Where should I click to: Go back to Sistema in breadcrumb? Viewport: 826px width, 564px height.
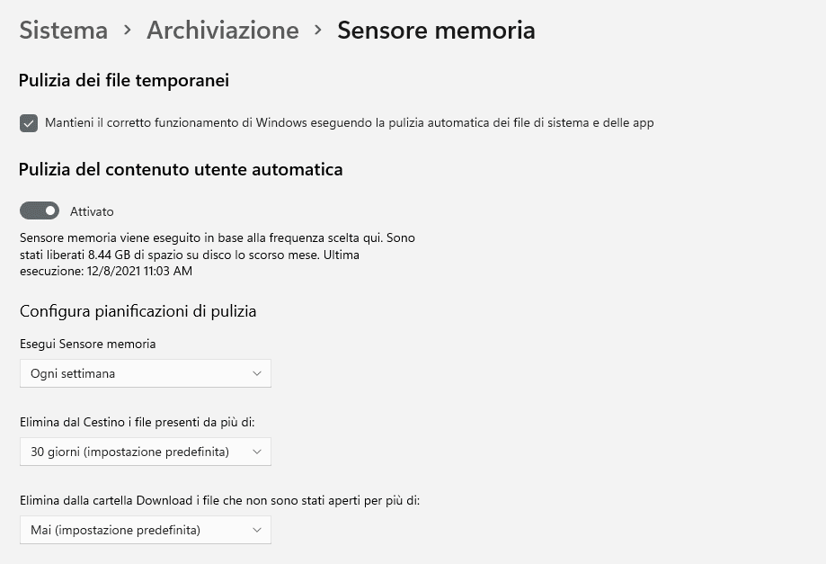(x=63, y=30)
